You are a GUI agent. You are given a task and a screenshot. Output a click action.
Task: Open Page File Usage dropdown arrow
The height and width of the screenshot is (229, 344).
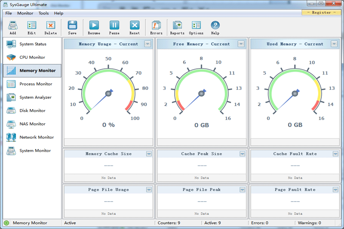point(149,189)
